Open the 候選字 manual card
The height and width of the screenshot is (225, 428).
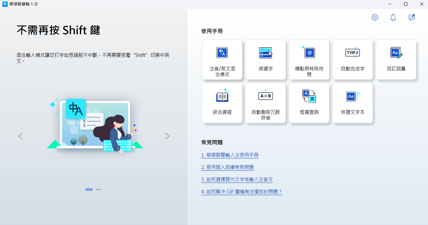click(266, 59)
